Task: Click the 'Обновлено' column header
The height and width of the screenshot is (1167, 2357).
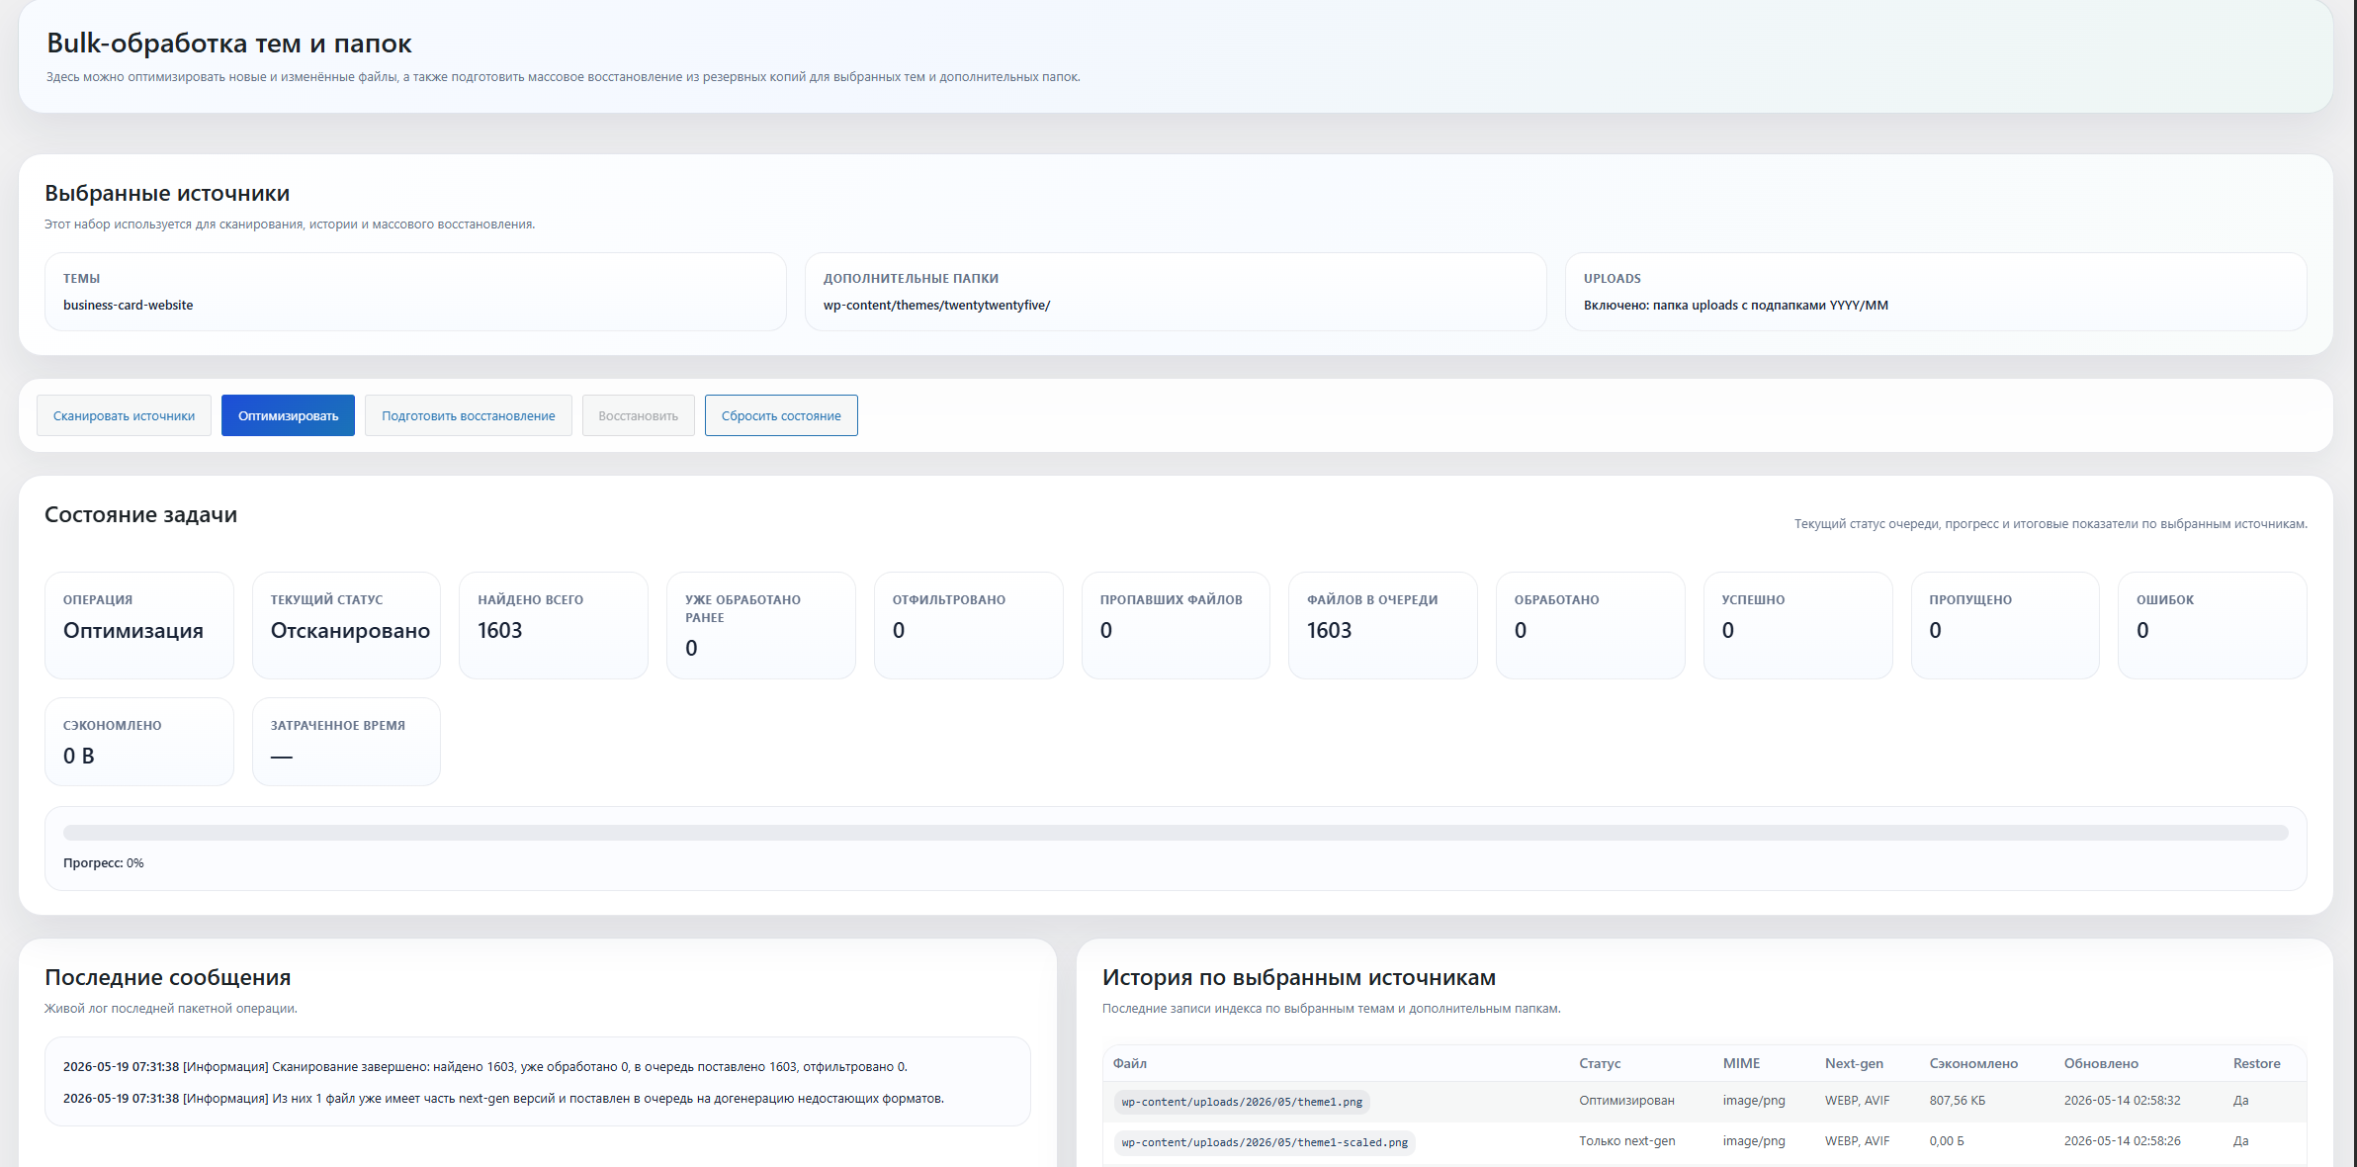Action: (2101, 1063)
